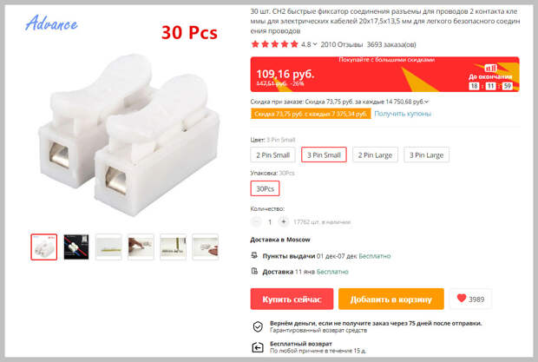Open the 2010 Отзывы reviews link
Viewport: 538px width, 362px height.
(x=341, y=44)
